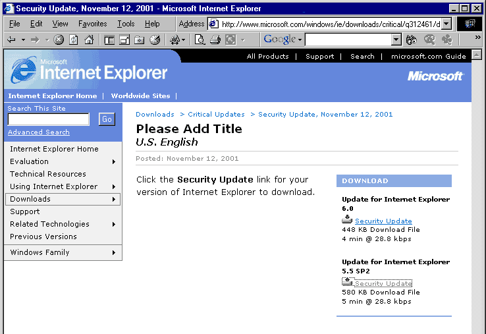
Task: Click the Forward arrow toolbar button
Action: point(35,40)
